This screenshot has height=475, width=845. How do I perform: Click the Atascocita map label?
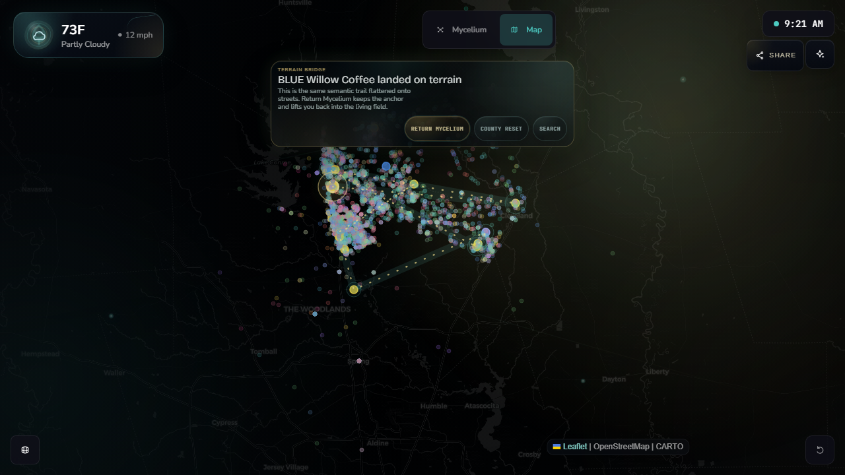coord(482,406)
